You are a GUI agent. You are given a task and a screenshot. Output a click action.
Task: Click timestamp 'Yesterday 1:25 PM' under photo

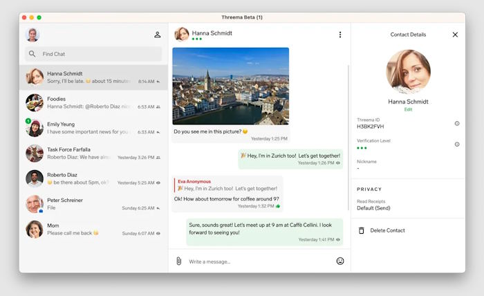click(269, 138)
